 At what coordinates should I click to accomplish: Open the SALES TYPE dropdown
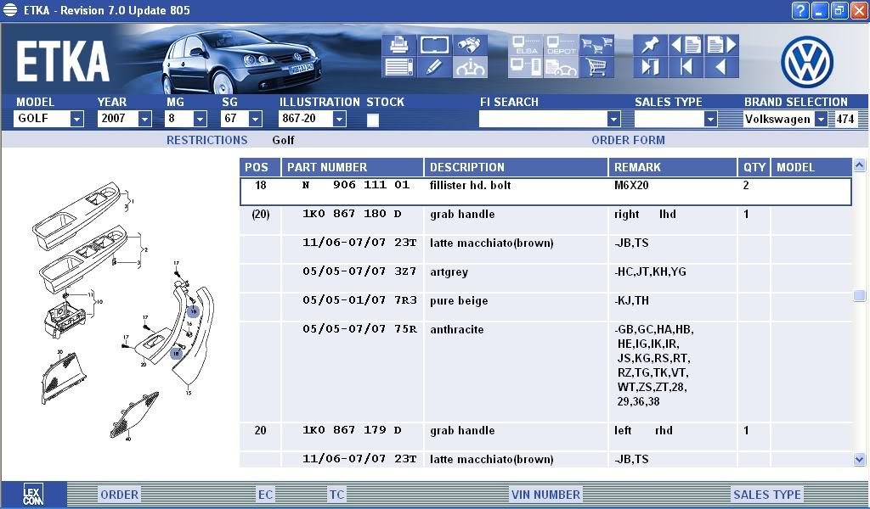(x=711, y=119)
